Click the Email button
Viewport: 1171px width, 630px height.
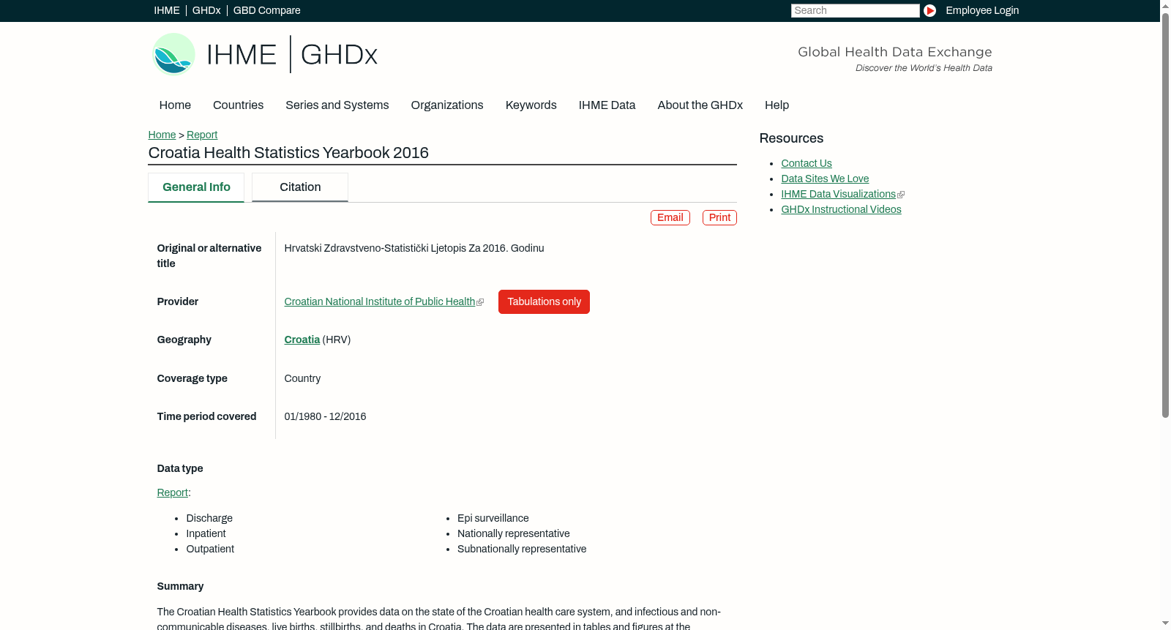[670, 217]
